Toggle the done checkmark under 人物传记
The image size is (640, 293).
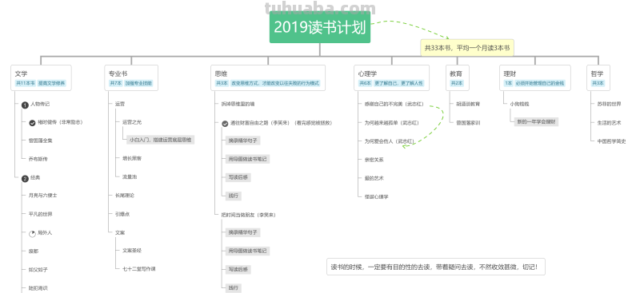pyautogui.click(x=32, y=123)
